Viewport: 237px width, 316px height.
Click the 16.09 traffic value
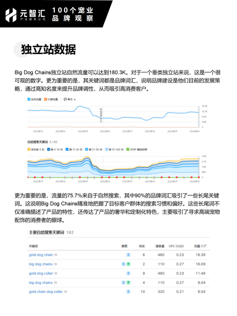point(201,264)
